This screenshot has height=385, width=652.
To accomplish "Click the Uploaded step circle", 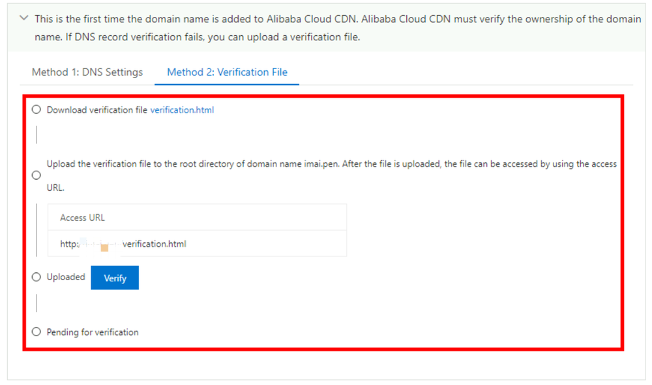I will click(x=37, y=277).
